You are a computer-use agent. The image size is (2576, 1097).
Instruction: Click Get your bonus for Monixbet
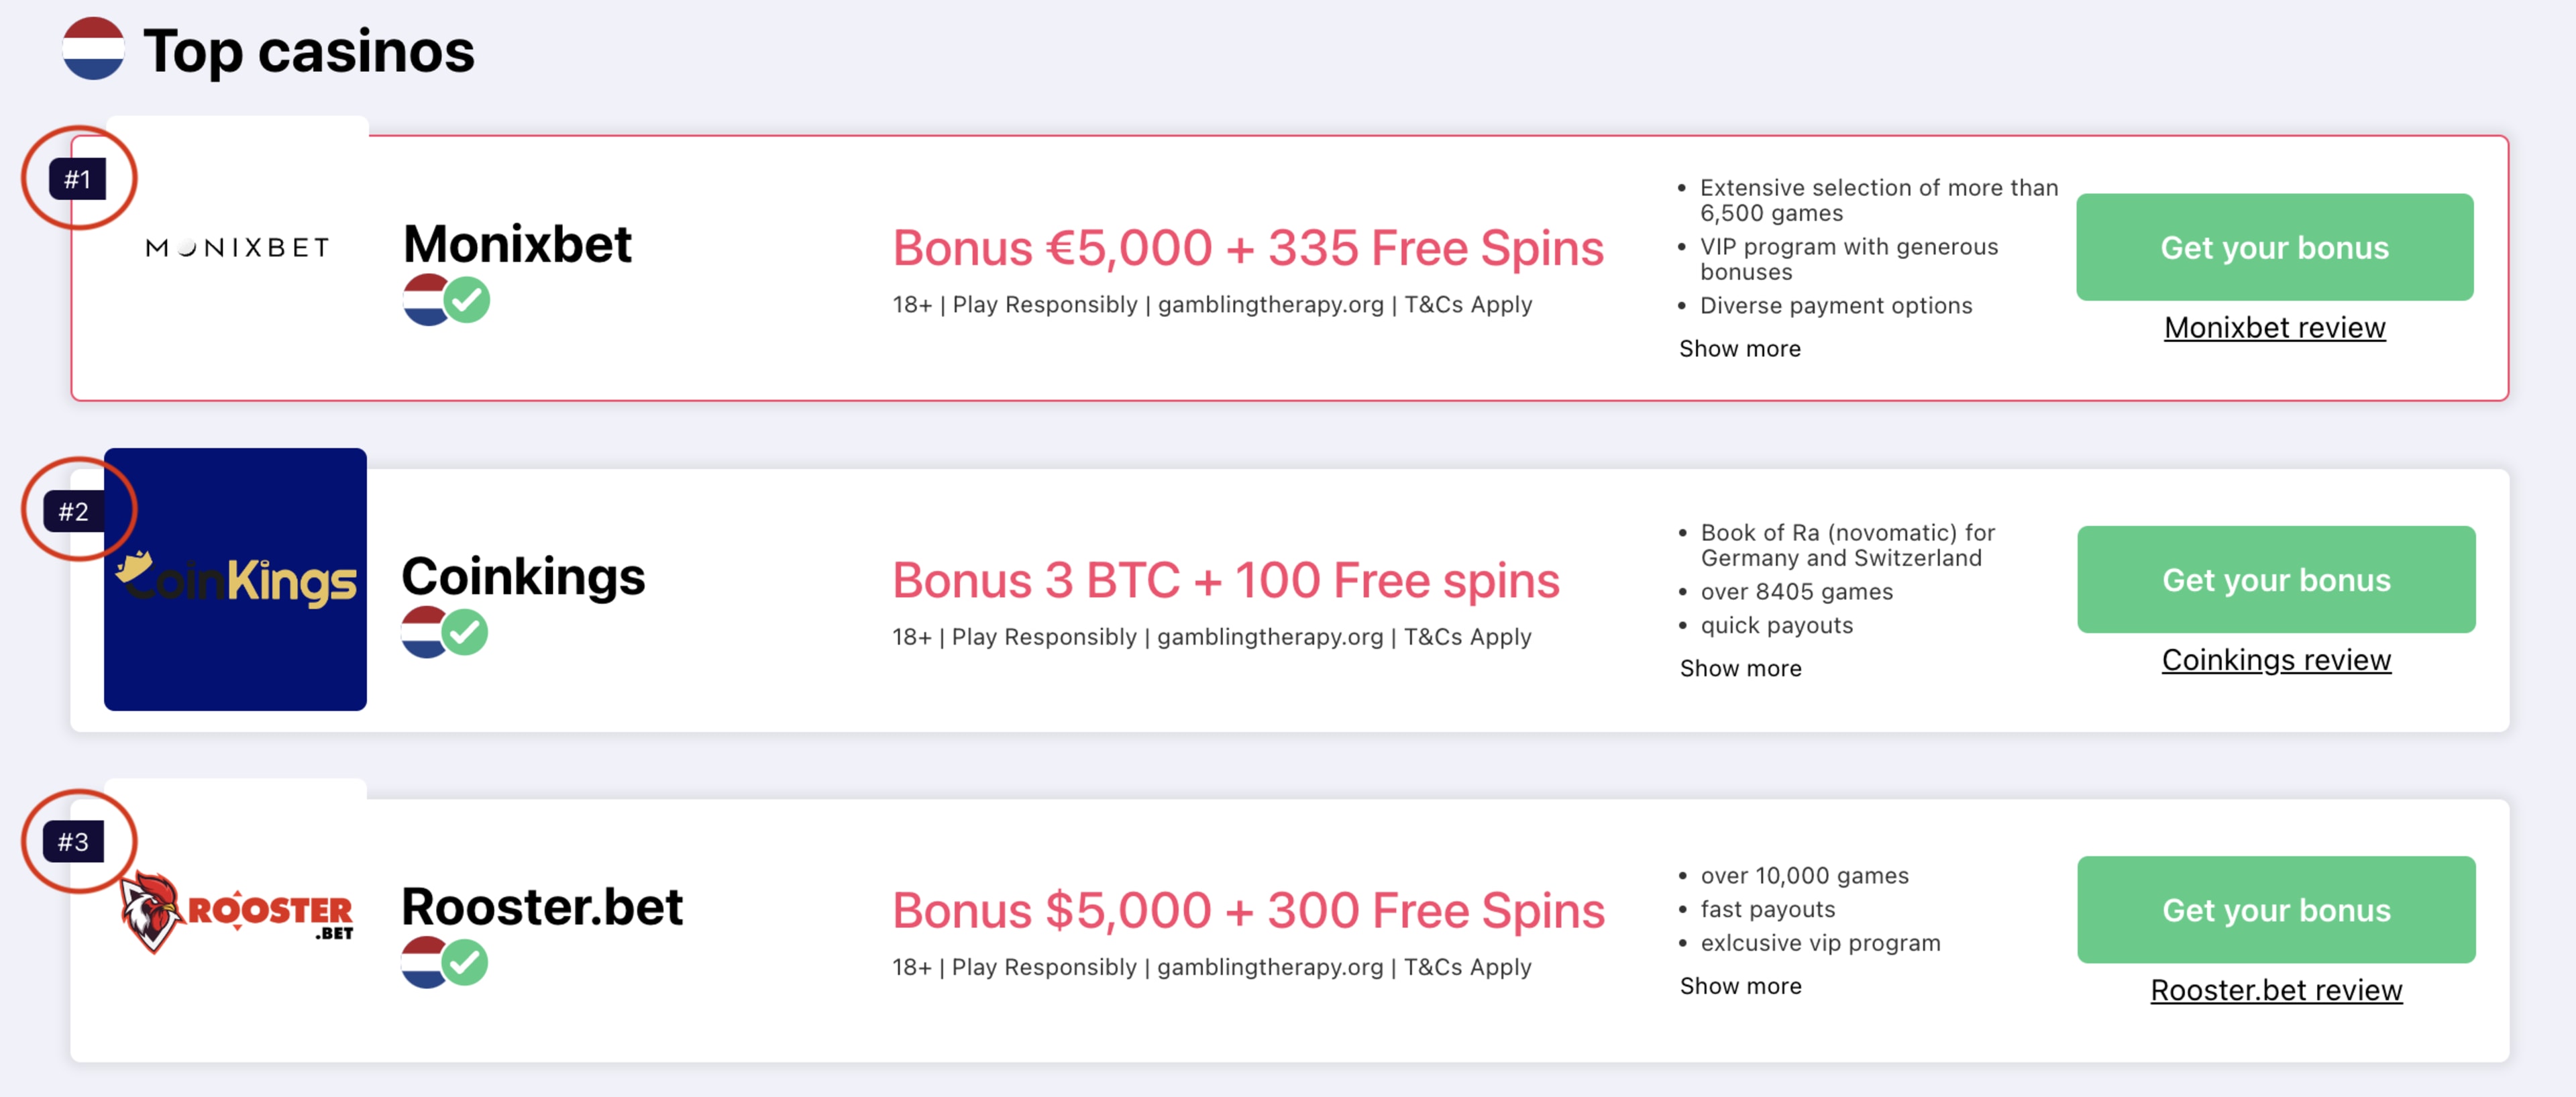(x=2275, y=247)
